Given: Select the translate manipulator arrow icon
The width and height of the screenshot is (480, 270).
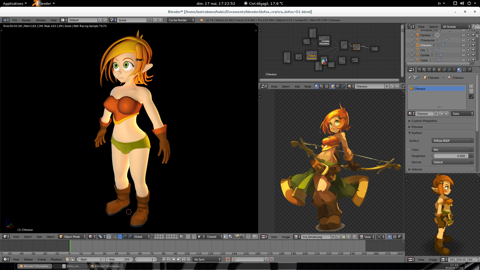Looking at the screenshot, I should (x=120, y=236).
